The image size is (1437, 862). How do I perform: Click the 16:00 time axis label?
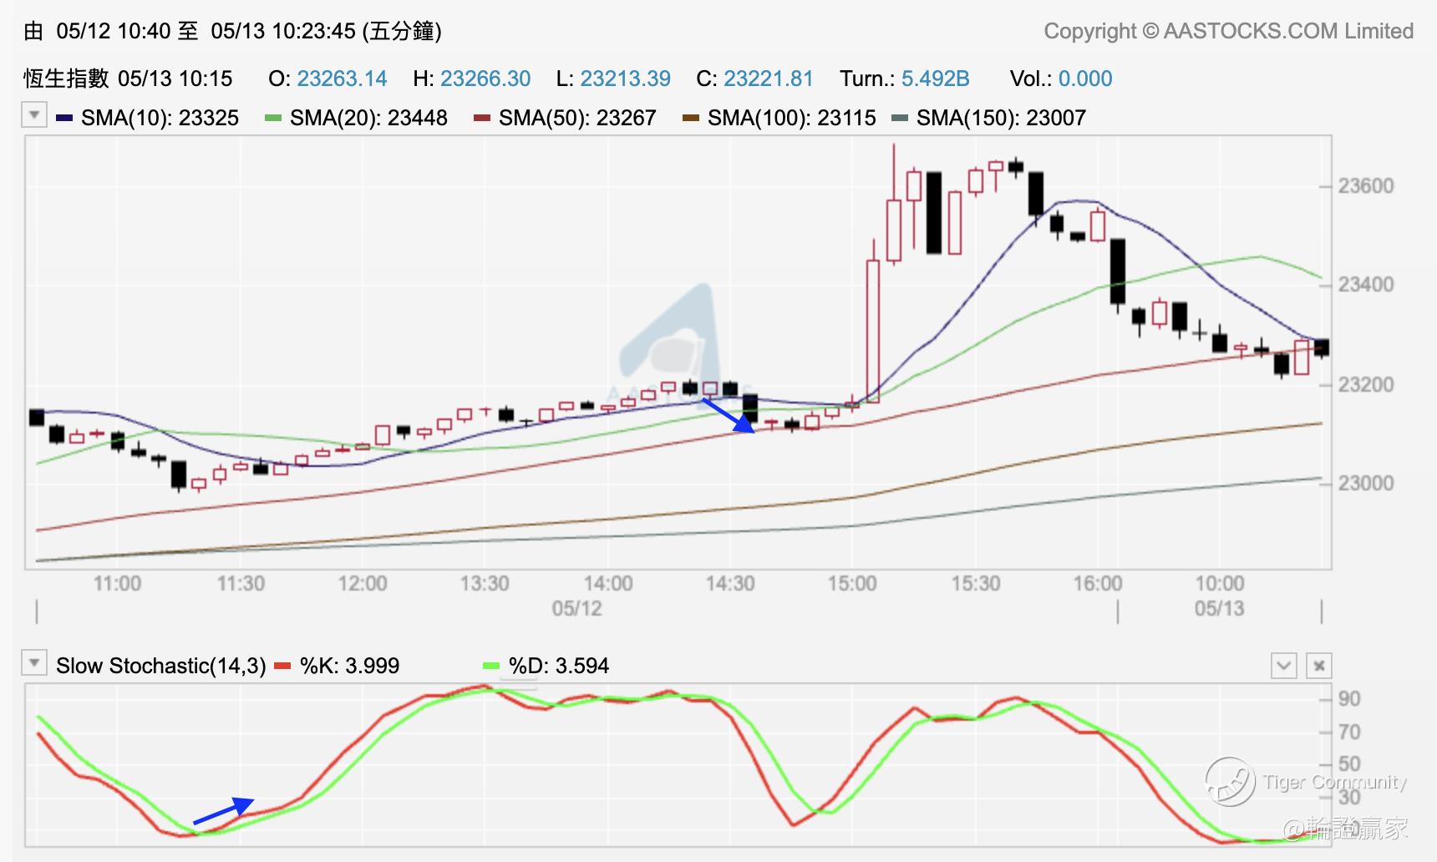1098,583
